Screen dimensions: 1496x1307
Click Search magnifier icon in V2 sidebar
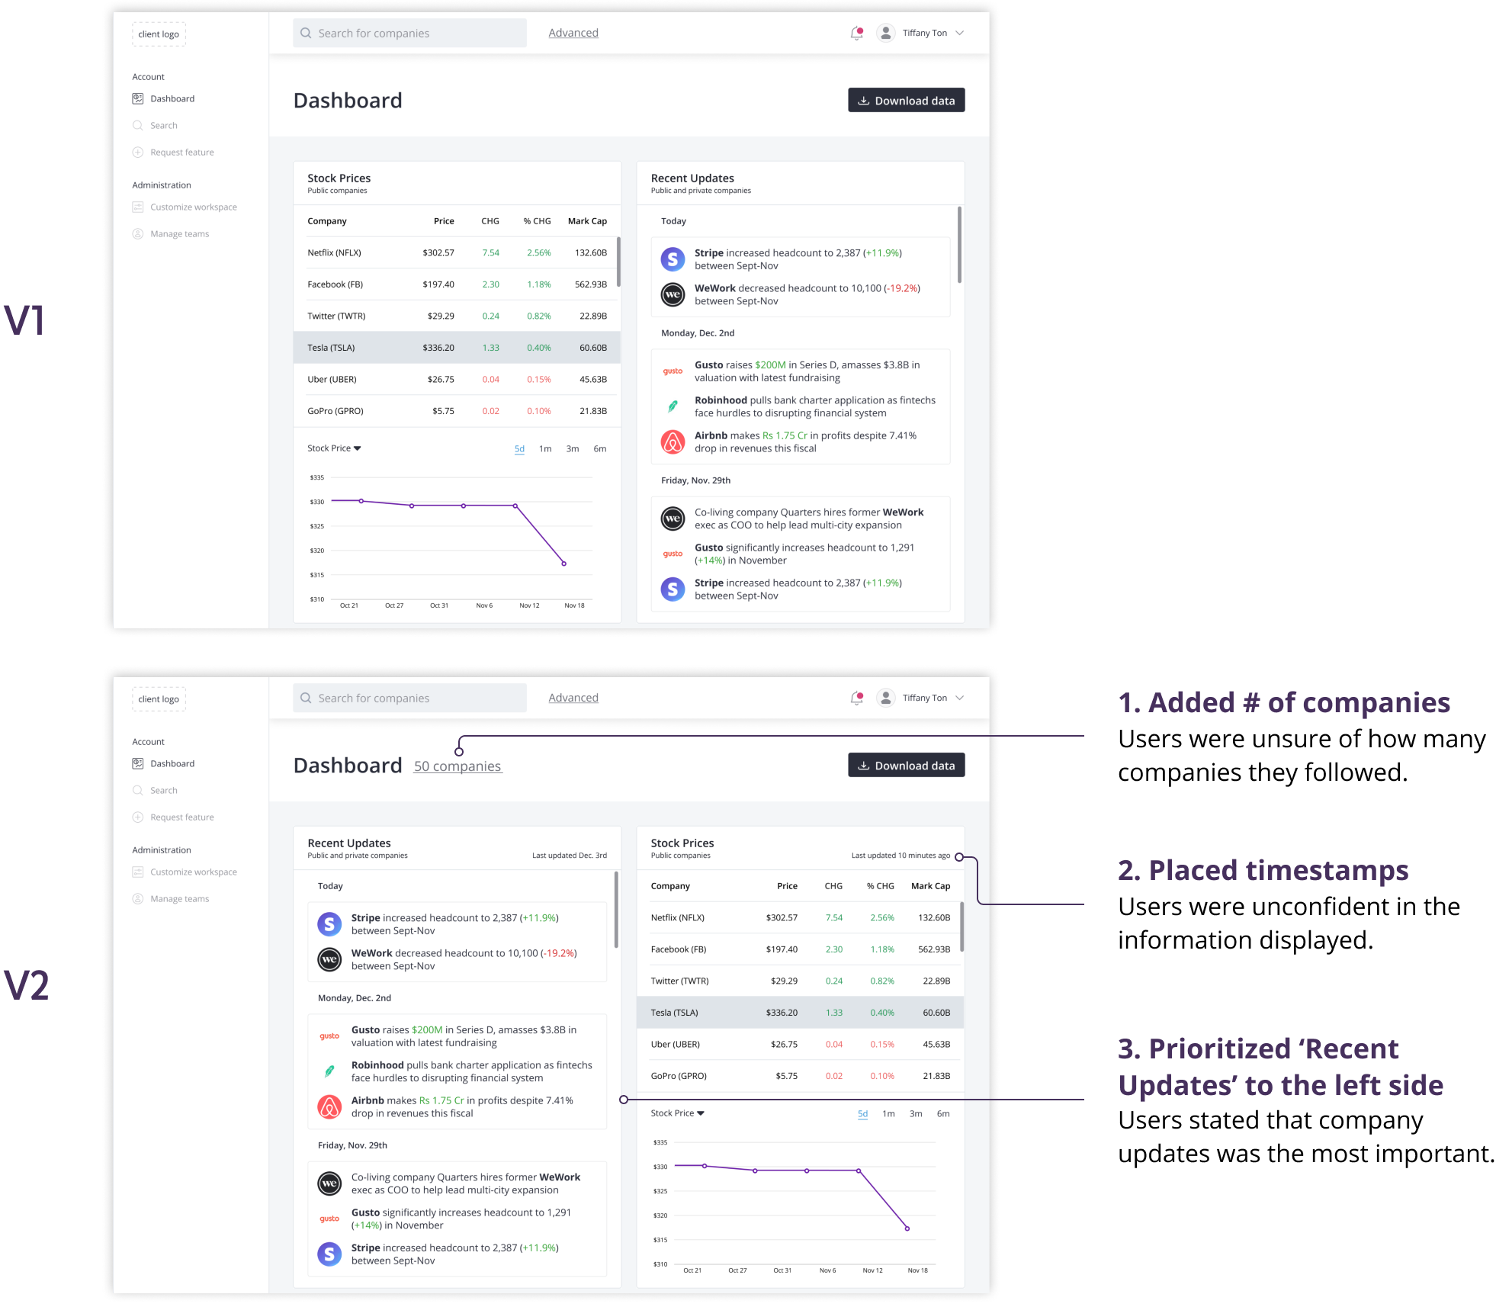click(x=138, y=790)
